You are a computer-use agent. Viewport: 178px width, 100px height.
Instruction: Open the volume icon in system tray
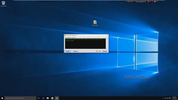click(x=168, y=98)
